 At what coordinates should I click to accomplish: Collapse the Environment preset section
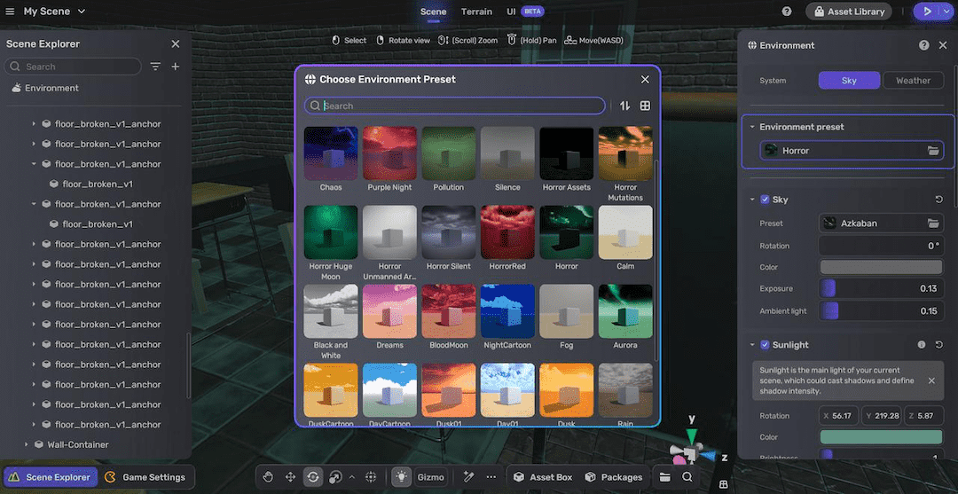(752, 127)
